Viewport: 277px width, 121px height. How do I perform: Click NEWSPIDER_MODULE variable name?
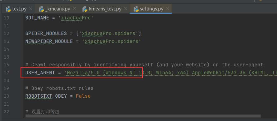(49, 41)
